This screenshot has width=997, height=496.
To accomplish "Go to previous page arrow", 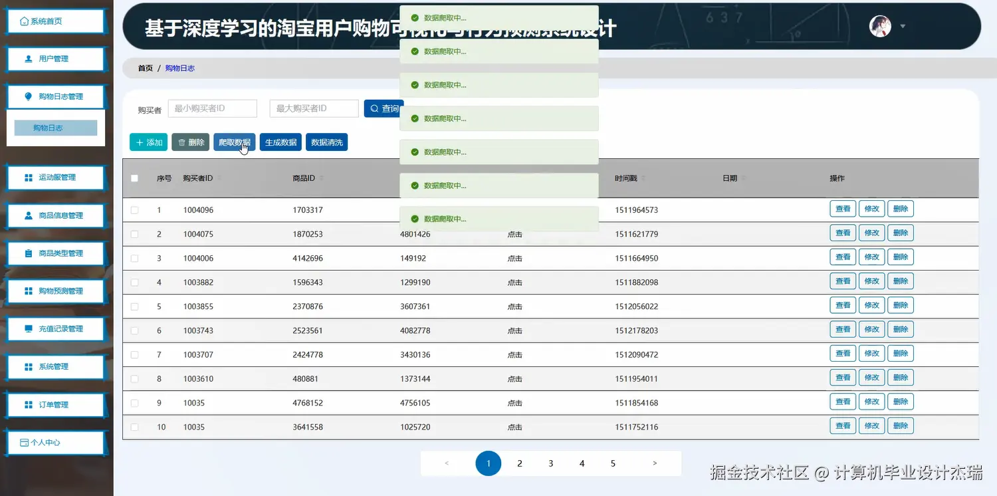I will [447, 463].
